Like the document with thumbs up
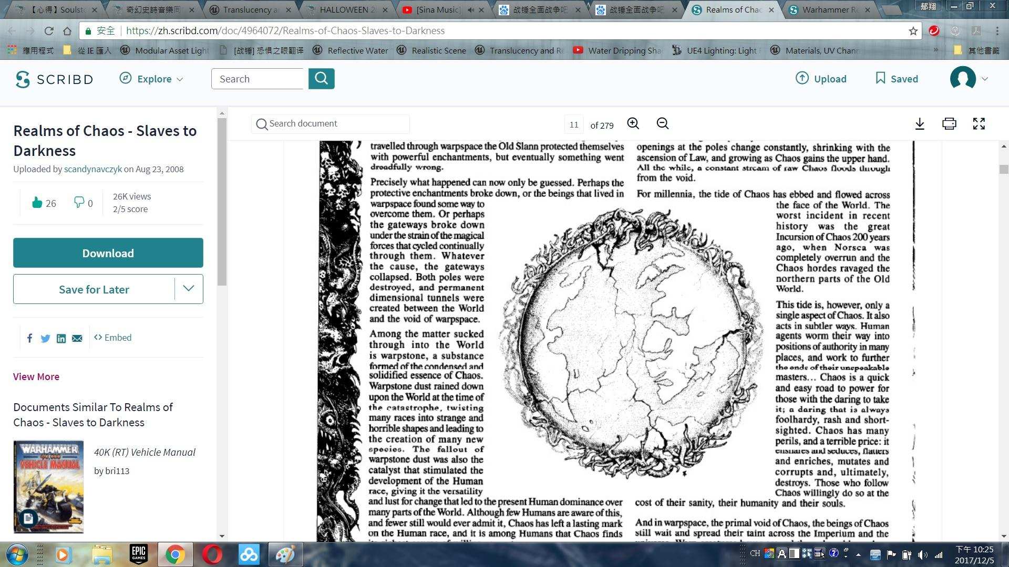The height and width of the screenshot is (567, 1009). (37, 203)
